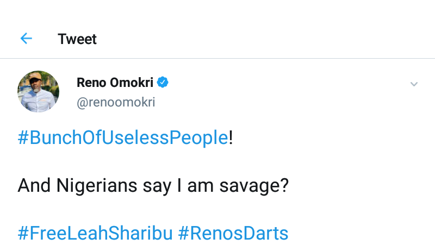Click the blue verified badge

[163, 83]
